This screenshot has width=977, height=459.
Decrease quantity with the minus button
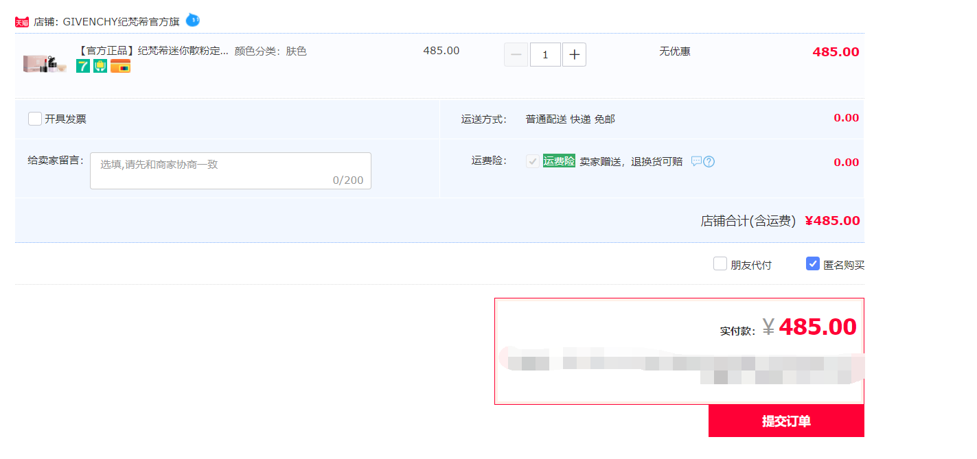516,54
